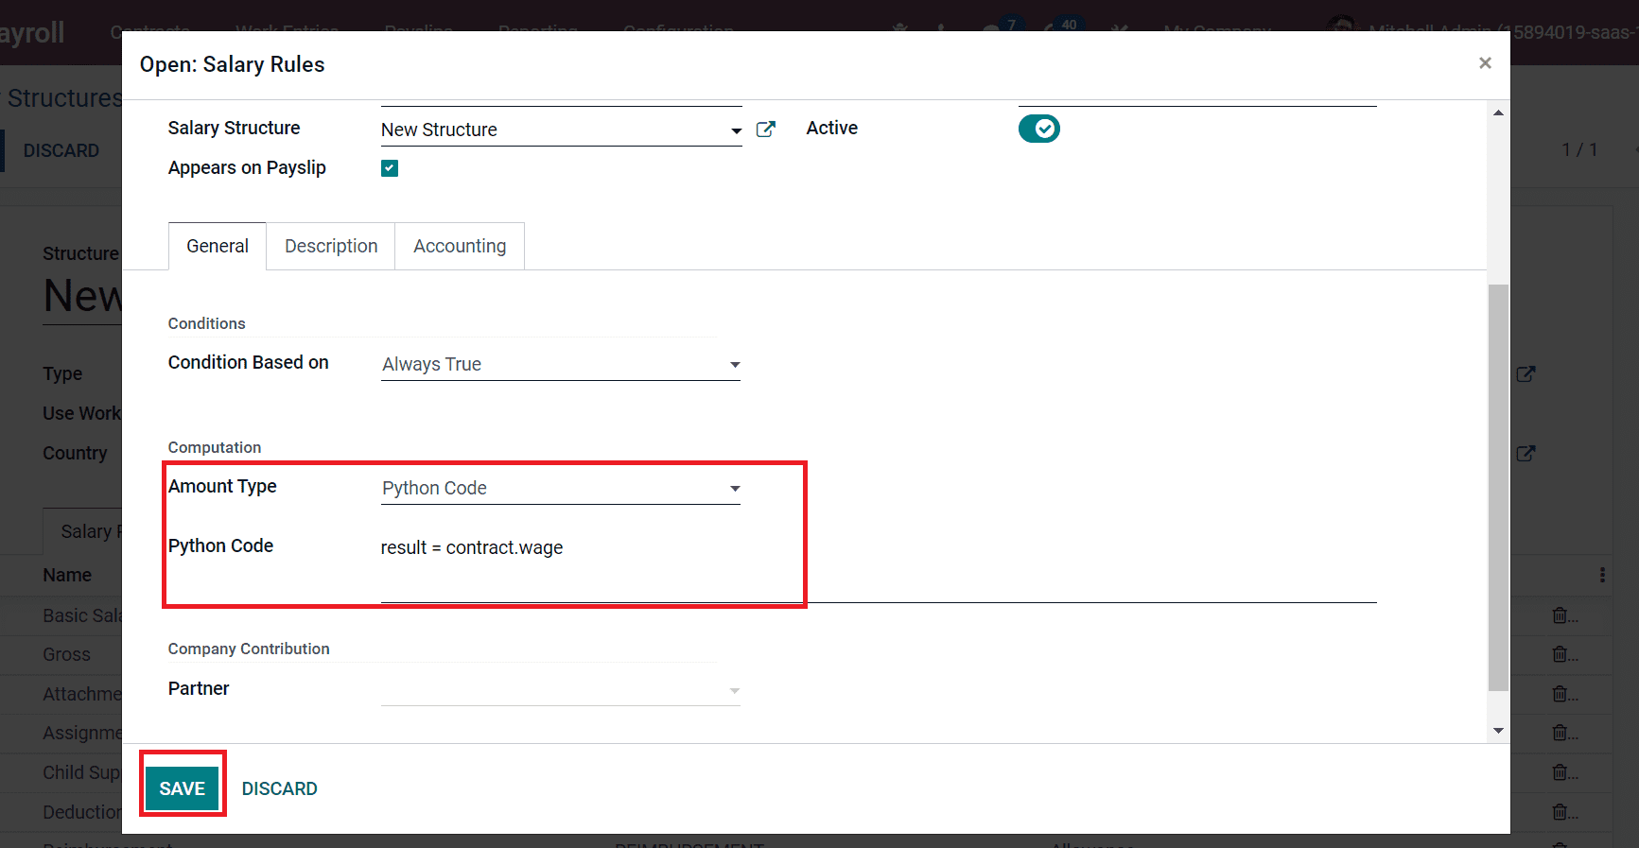The width and height of the screenshot is (1639, 848).
Task: Click the dialog scrollbar up arrow
Action: coord(1498,113)
